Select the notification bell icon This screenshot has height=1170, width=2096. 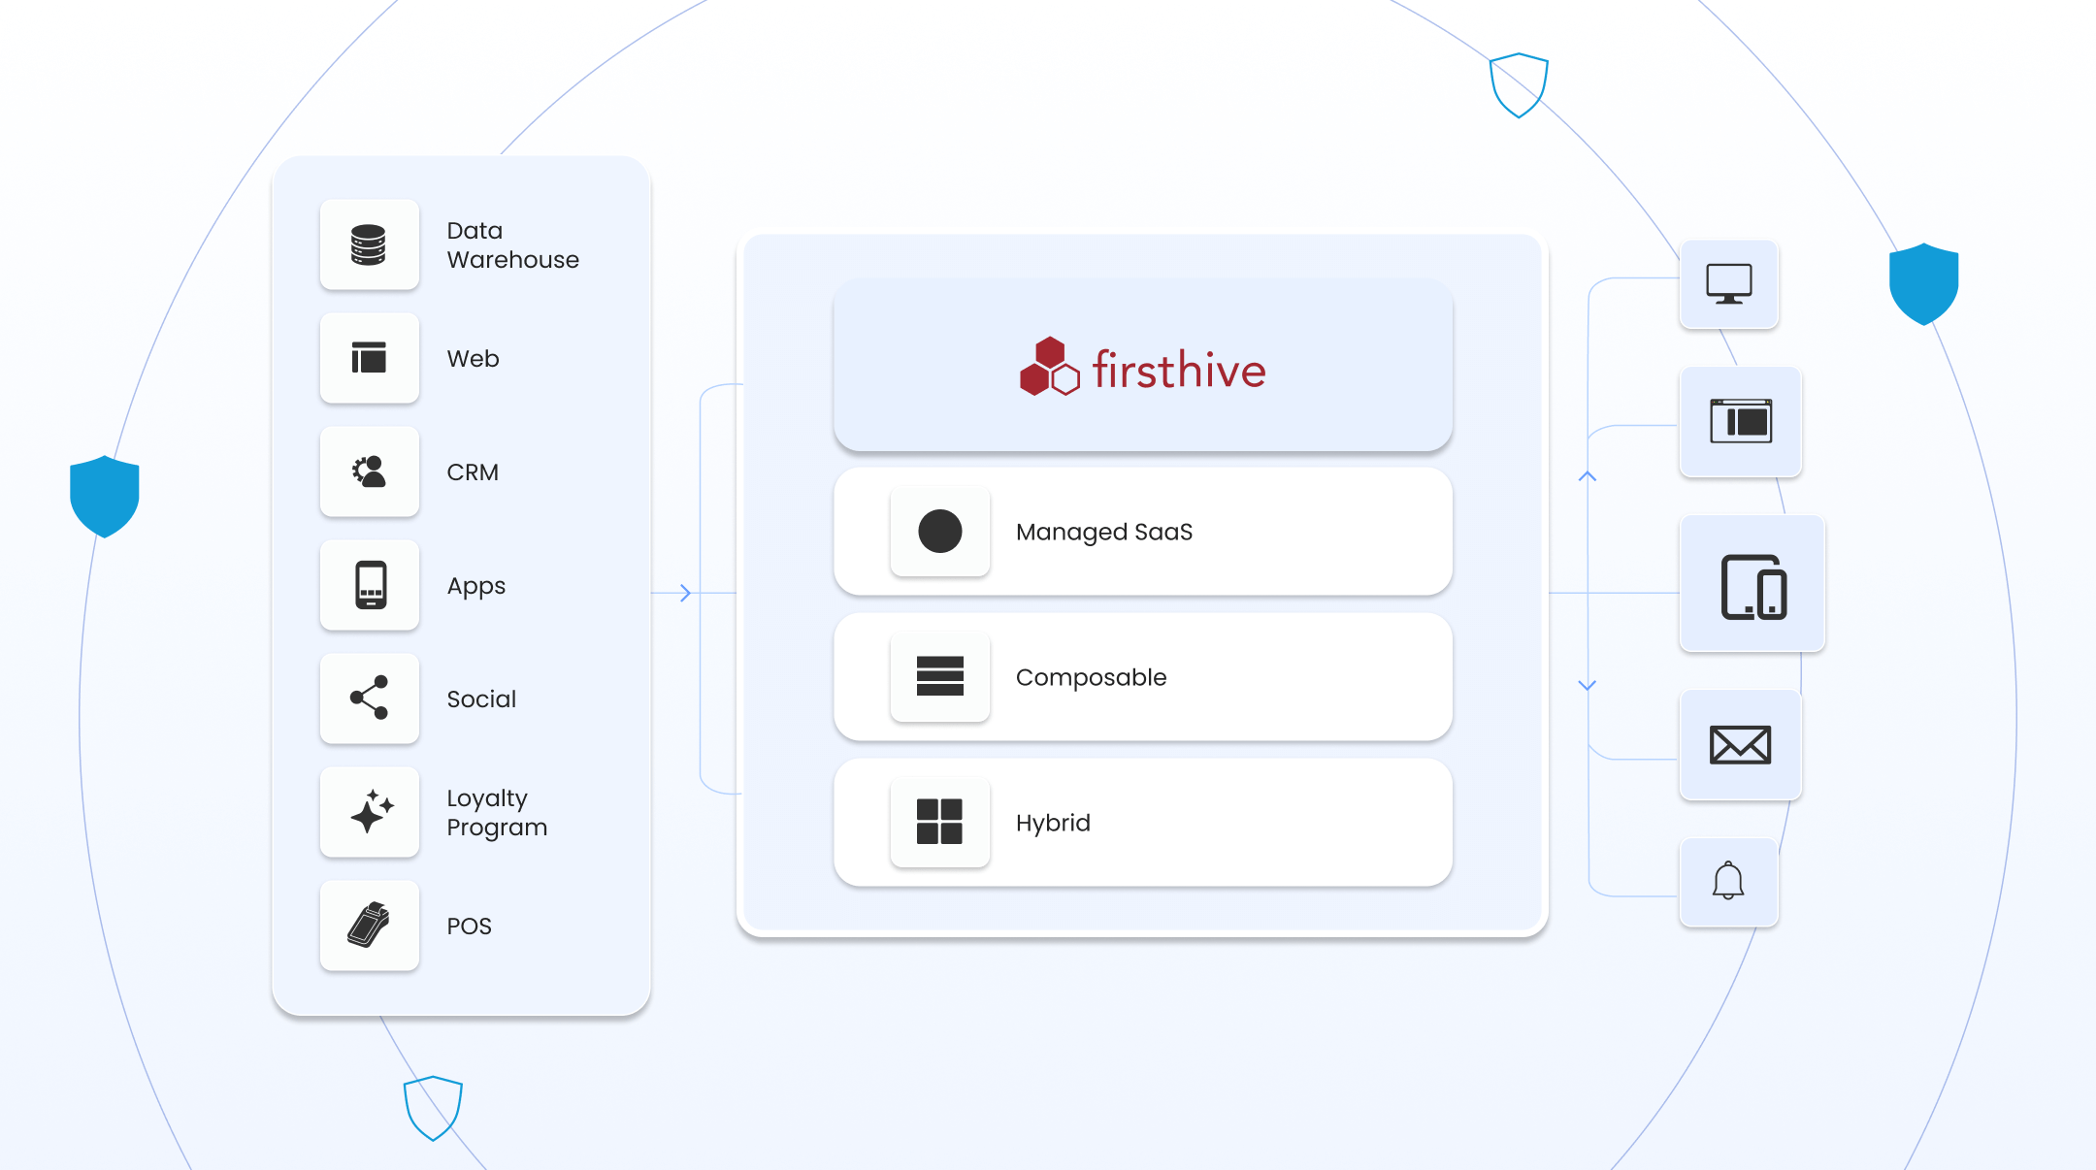click(x=1728, y=881)
